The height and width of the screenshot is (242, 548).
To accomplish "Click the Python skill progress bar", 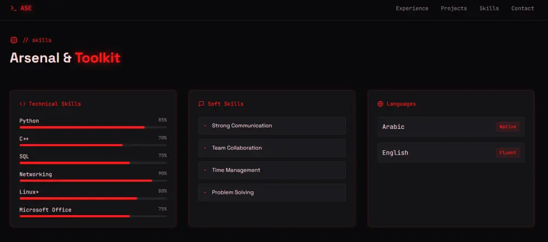I will pyautogui.click(x=93, y=127).
